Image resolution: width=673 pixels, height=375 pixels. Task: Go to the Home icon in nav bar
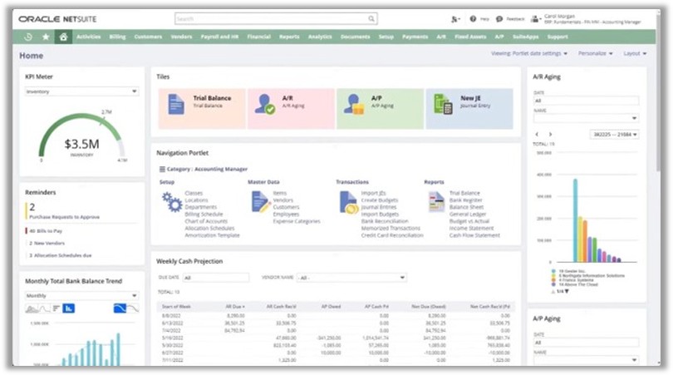(63, 37)
